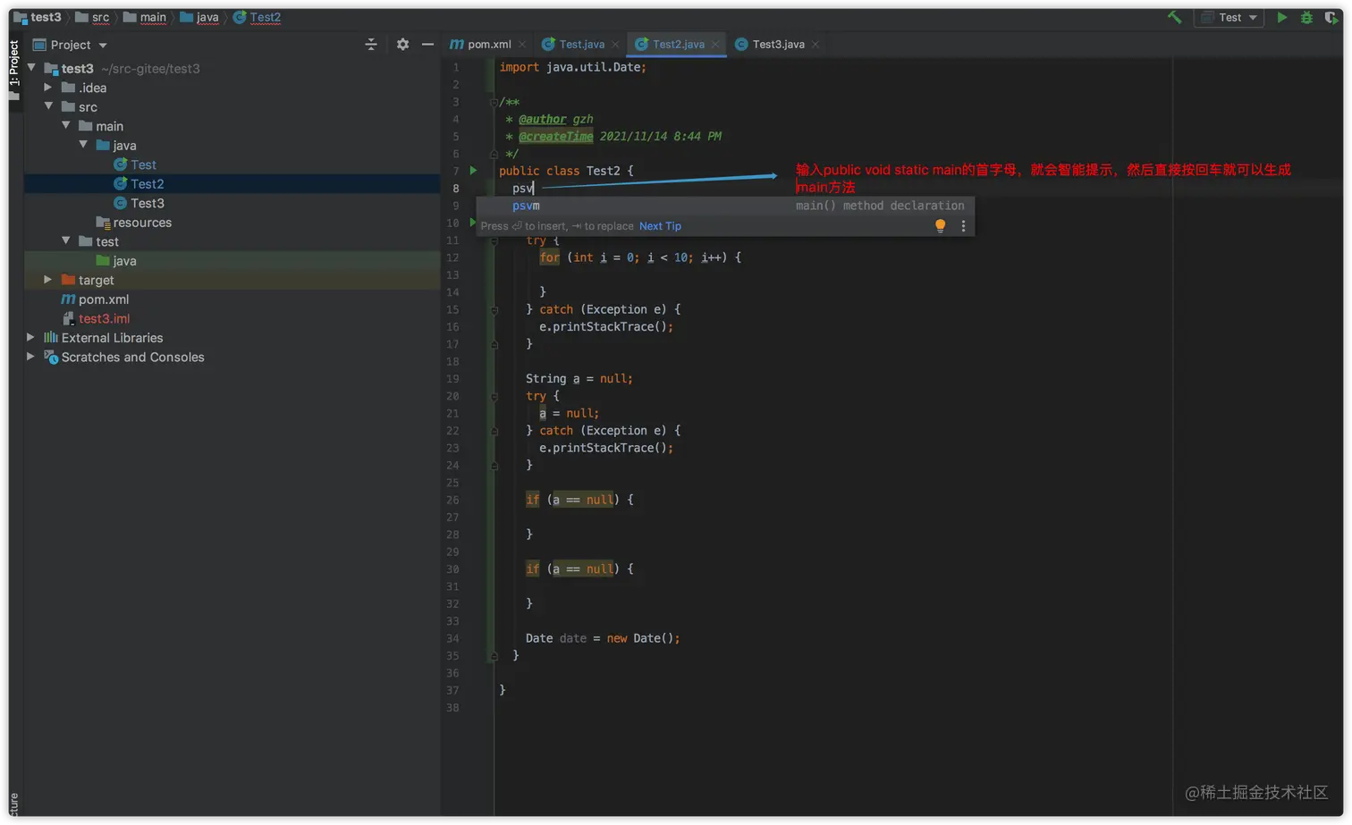Image resolution: width=1352 pixels, height=825 pixels.
Task: Click the Build project hammer icon
Action: (x=1175, y=17)
